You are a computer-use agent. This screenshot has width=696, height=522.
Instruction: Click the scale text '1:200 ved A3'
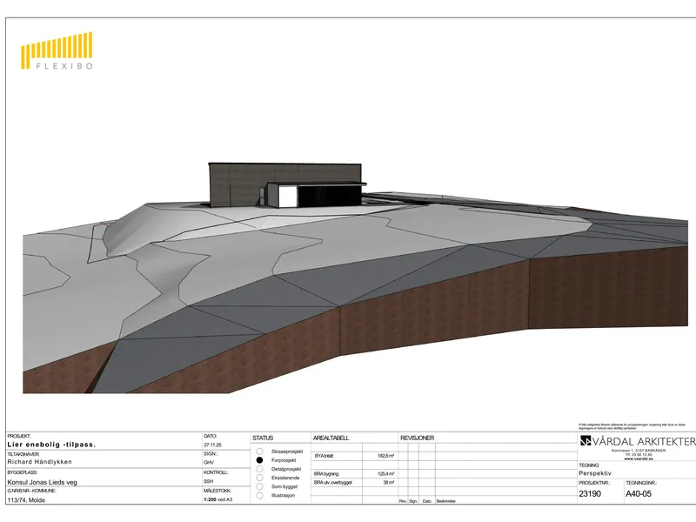[x=218, y=499]
